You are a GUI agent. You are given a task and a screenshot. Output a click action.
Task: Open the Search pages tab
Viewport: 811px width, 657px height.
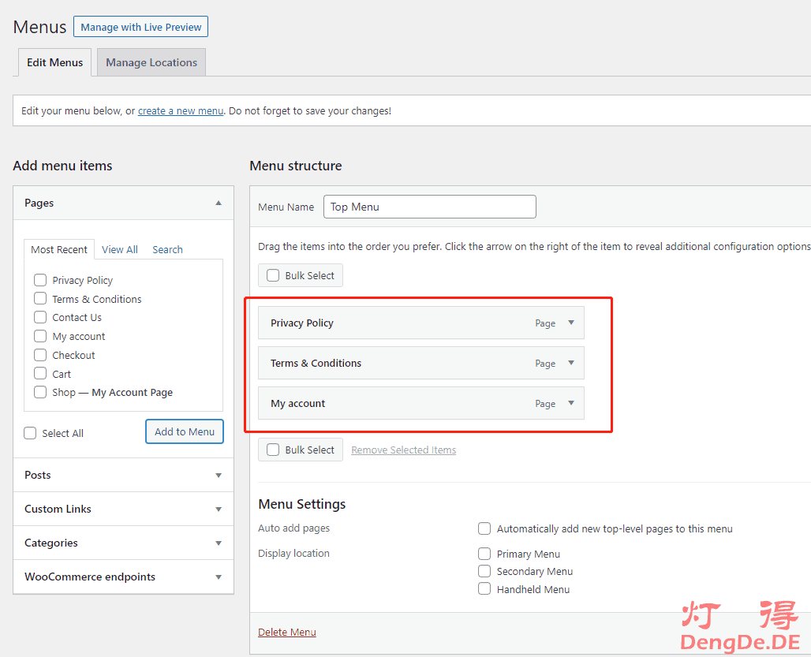point(167,249)
